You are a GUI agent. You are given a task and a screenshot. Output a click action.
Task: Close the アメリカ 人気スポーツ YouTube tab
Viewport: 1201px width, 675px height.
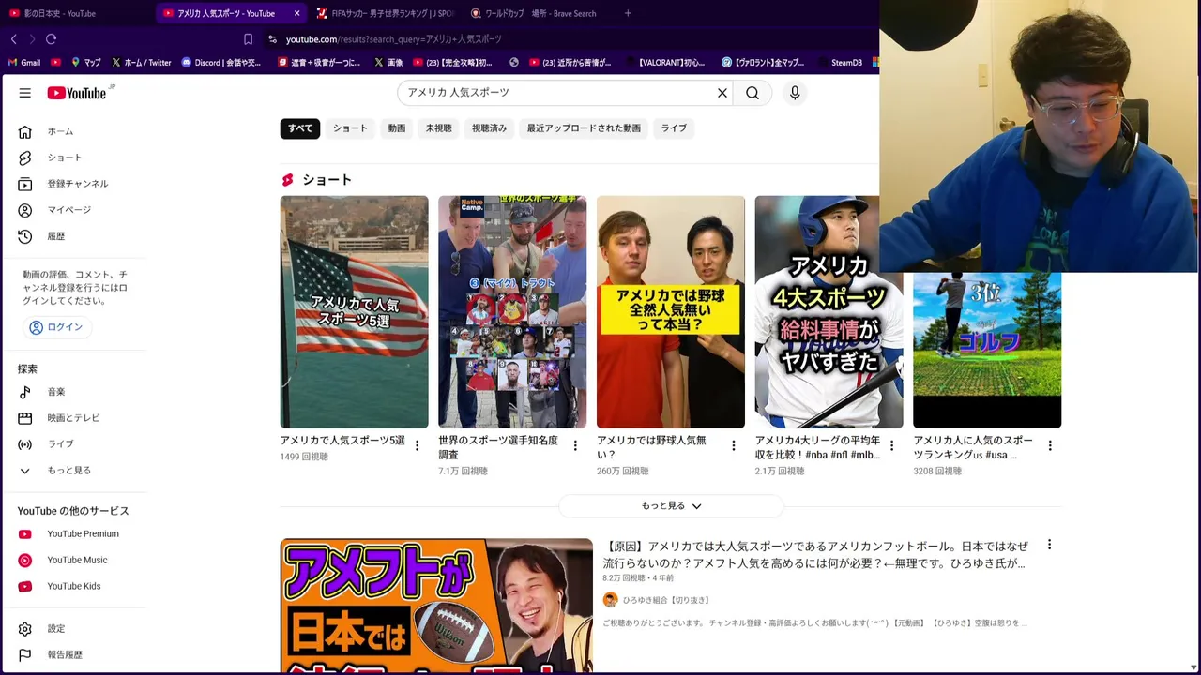pyautogui.click(x=297, y=13)
